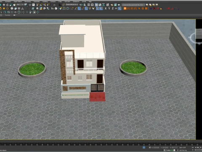Click the Mirror tool icon
This screenshot has height=152, width=202.
pyautogui.click(x=81, y=5)
